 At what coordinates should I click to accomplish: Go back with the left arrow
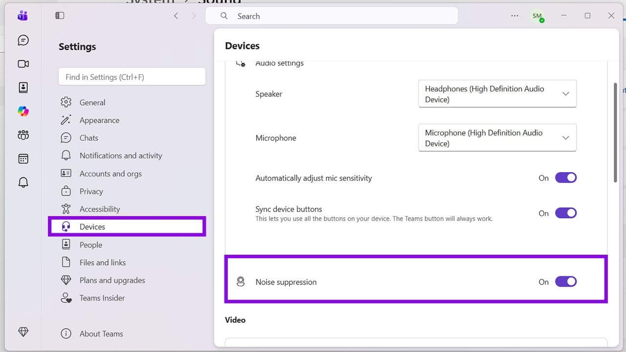coord(176,16)
